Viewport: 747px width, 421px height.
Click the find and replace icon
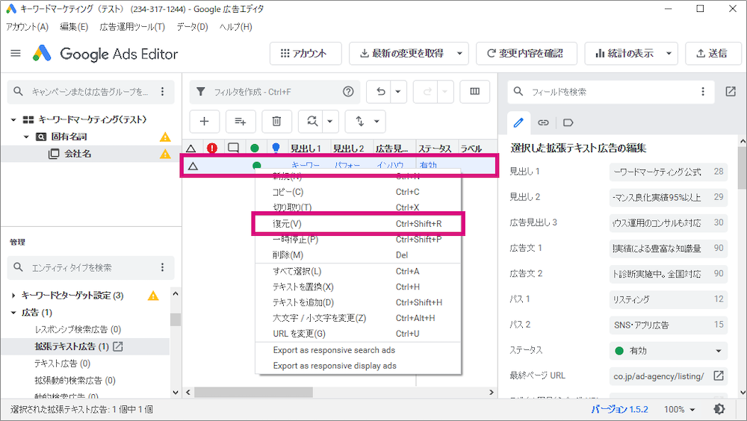[311, 122]
